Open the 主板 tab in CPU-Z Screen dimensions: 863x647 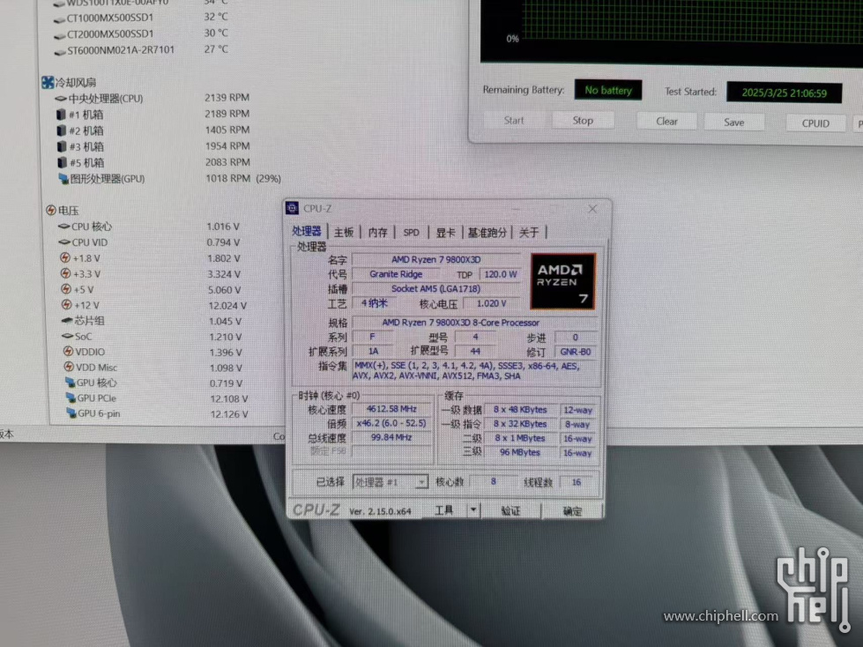(x=344, y=232)
